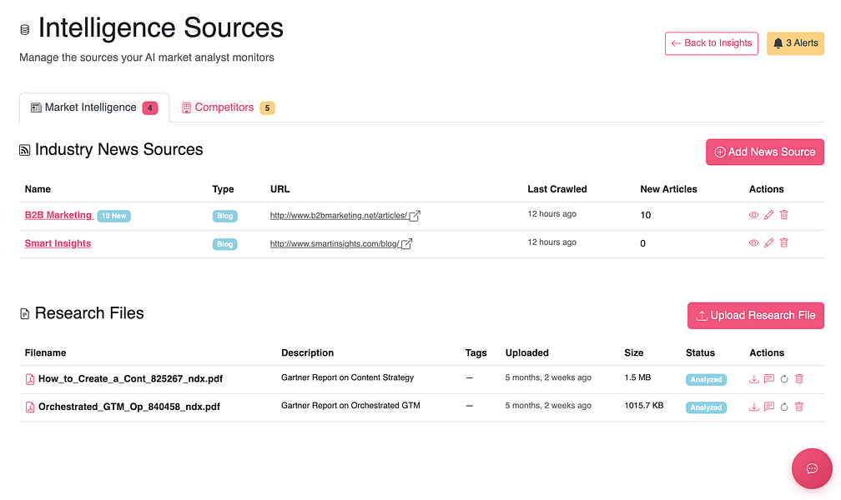
Task: Click Blog type badge for Smart Insights
Action: pos(224,244)
